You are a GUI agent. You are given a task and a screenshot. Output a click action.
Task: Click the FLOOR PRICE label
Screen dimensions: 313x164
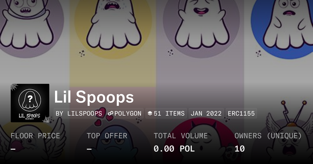click(35, 136)
